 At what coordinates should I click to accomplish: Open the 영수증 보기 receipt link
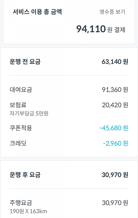click(112, 12)
